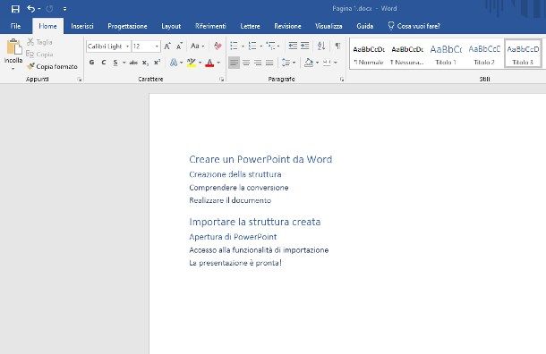Decrease indent of the paragraph
This screenshot has width=546, height=354.
[x=293, y=46]
